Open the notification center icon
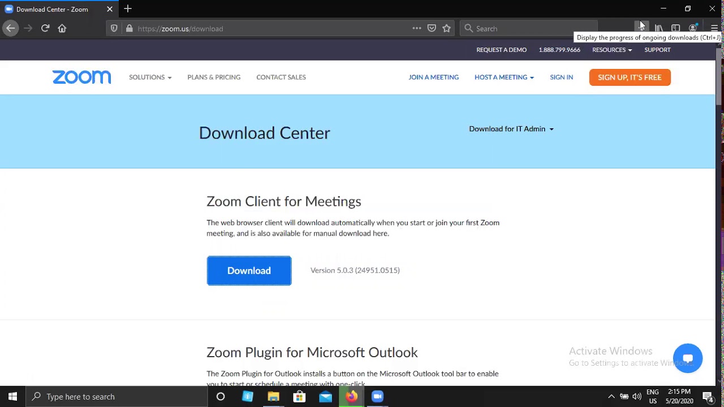The height and width of the screenshot is (407, 724). (708, 397)
